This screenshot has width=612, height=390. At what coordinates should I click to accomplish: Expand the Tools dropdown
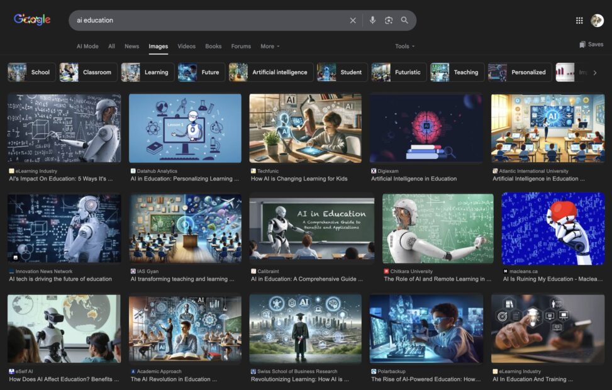point(404,46)
